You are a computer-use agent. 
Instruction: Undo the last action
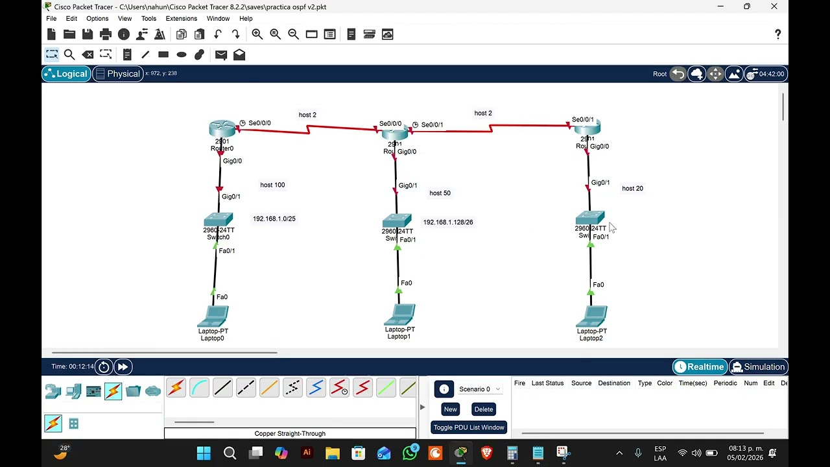[218, 34]
